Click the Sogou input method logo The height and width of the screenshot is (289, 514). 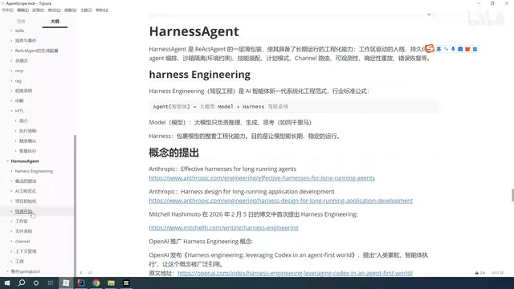click(430, 48)
